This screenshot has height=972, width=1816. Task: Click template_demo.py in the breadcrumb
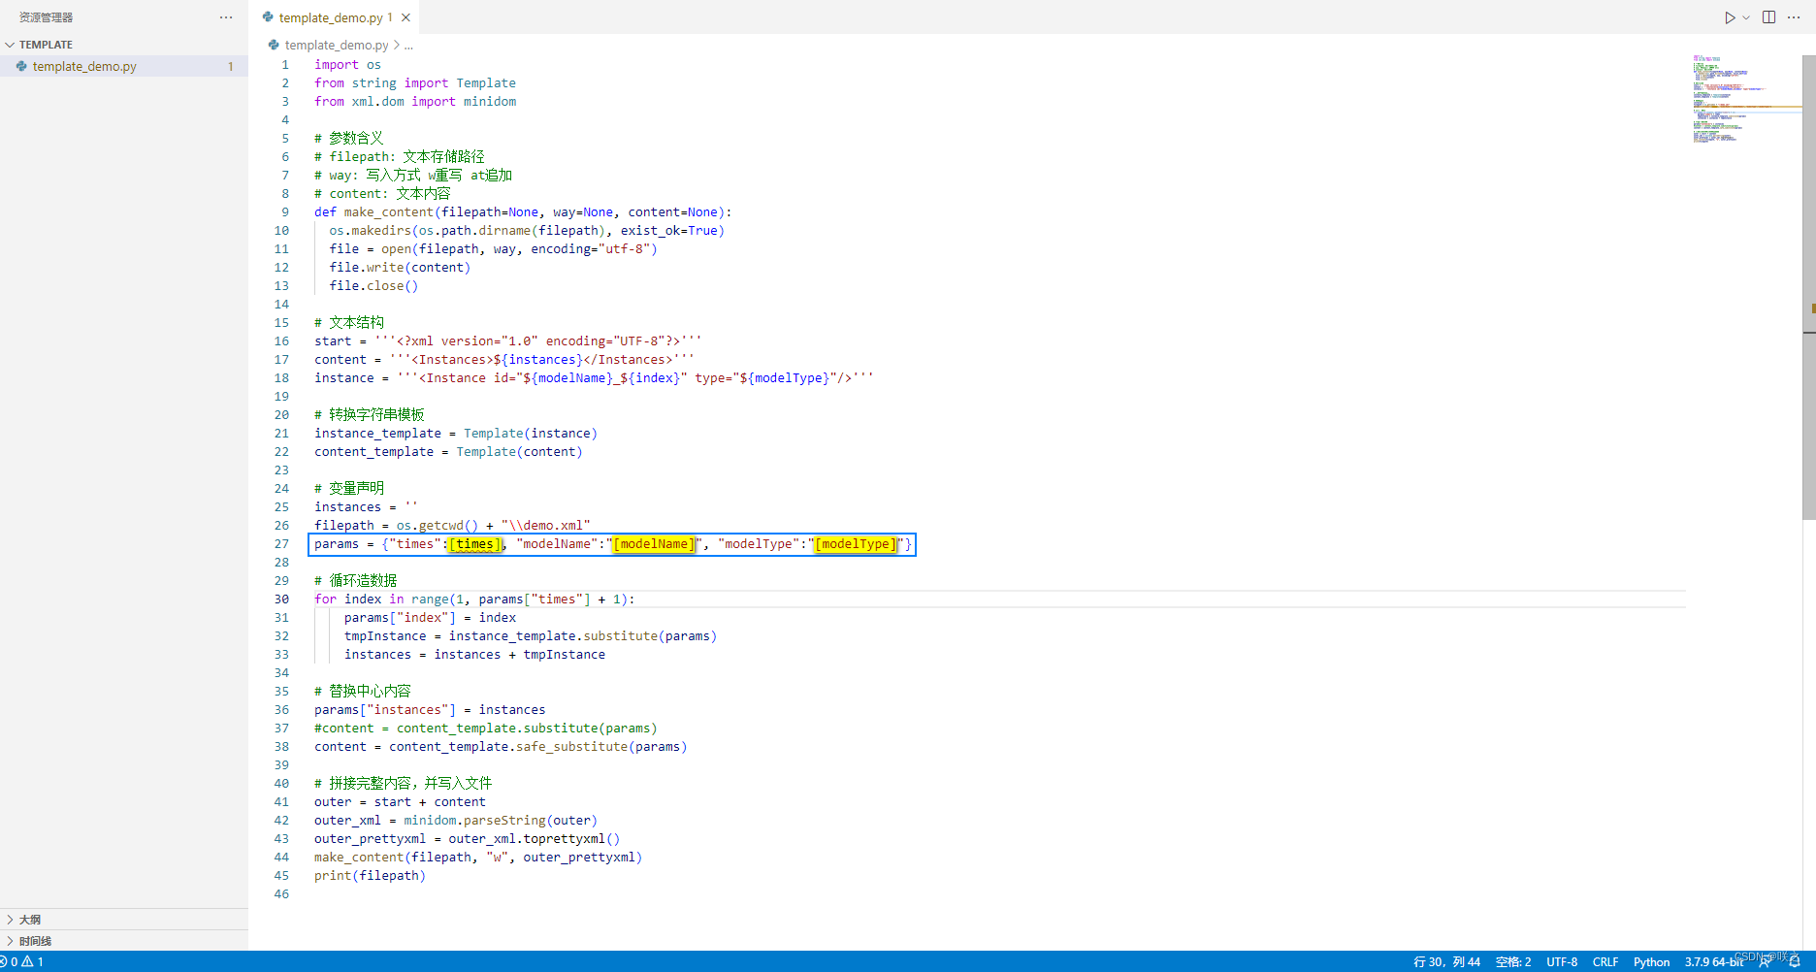tap(337, 45)
